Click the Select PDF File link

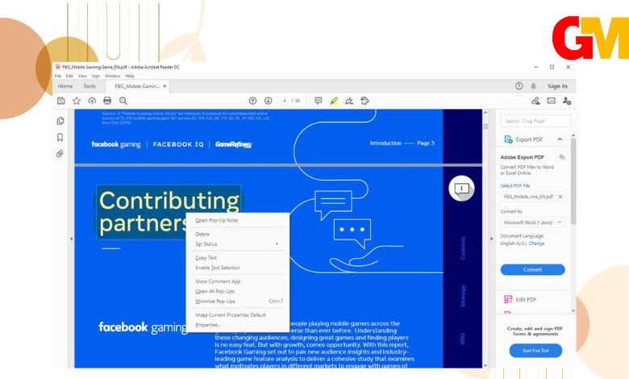click(x=515, y=185)
